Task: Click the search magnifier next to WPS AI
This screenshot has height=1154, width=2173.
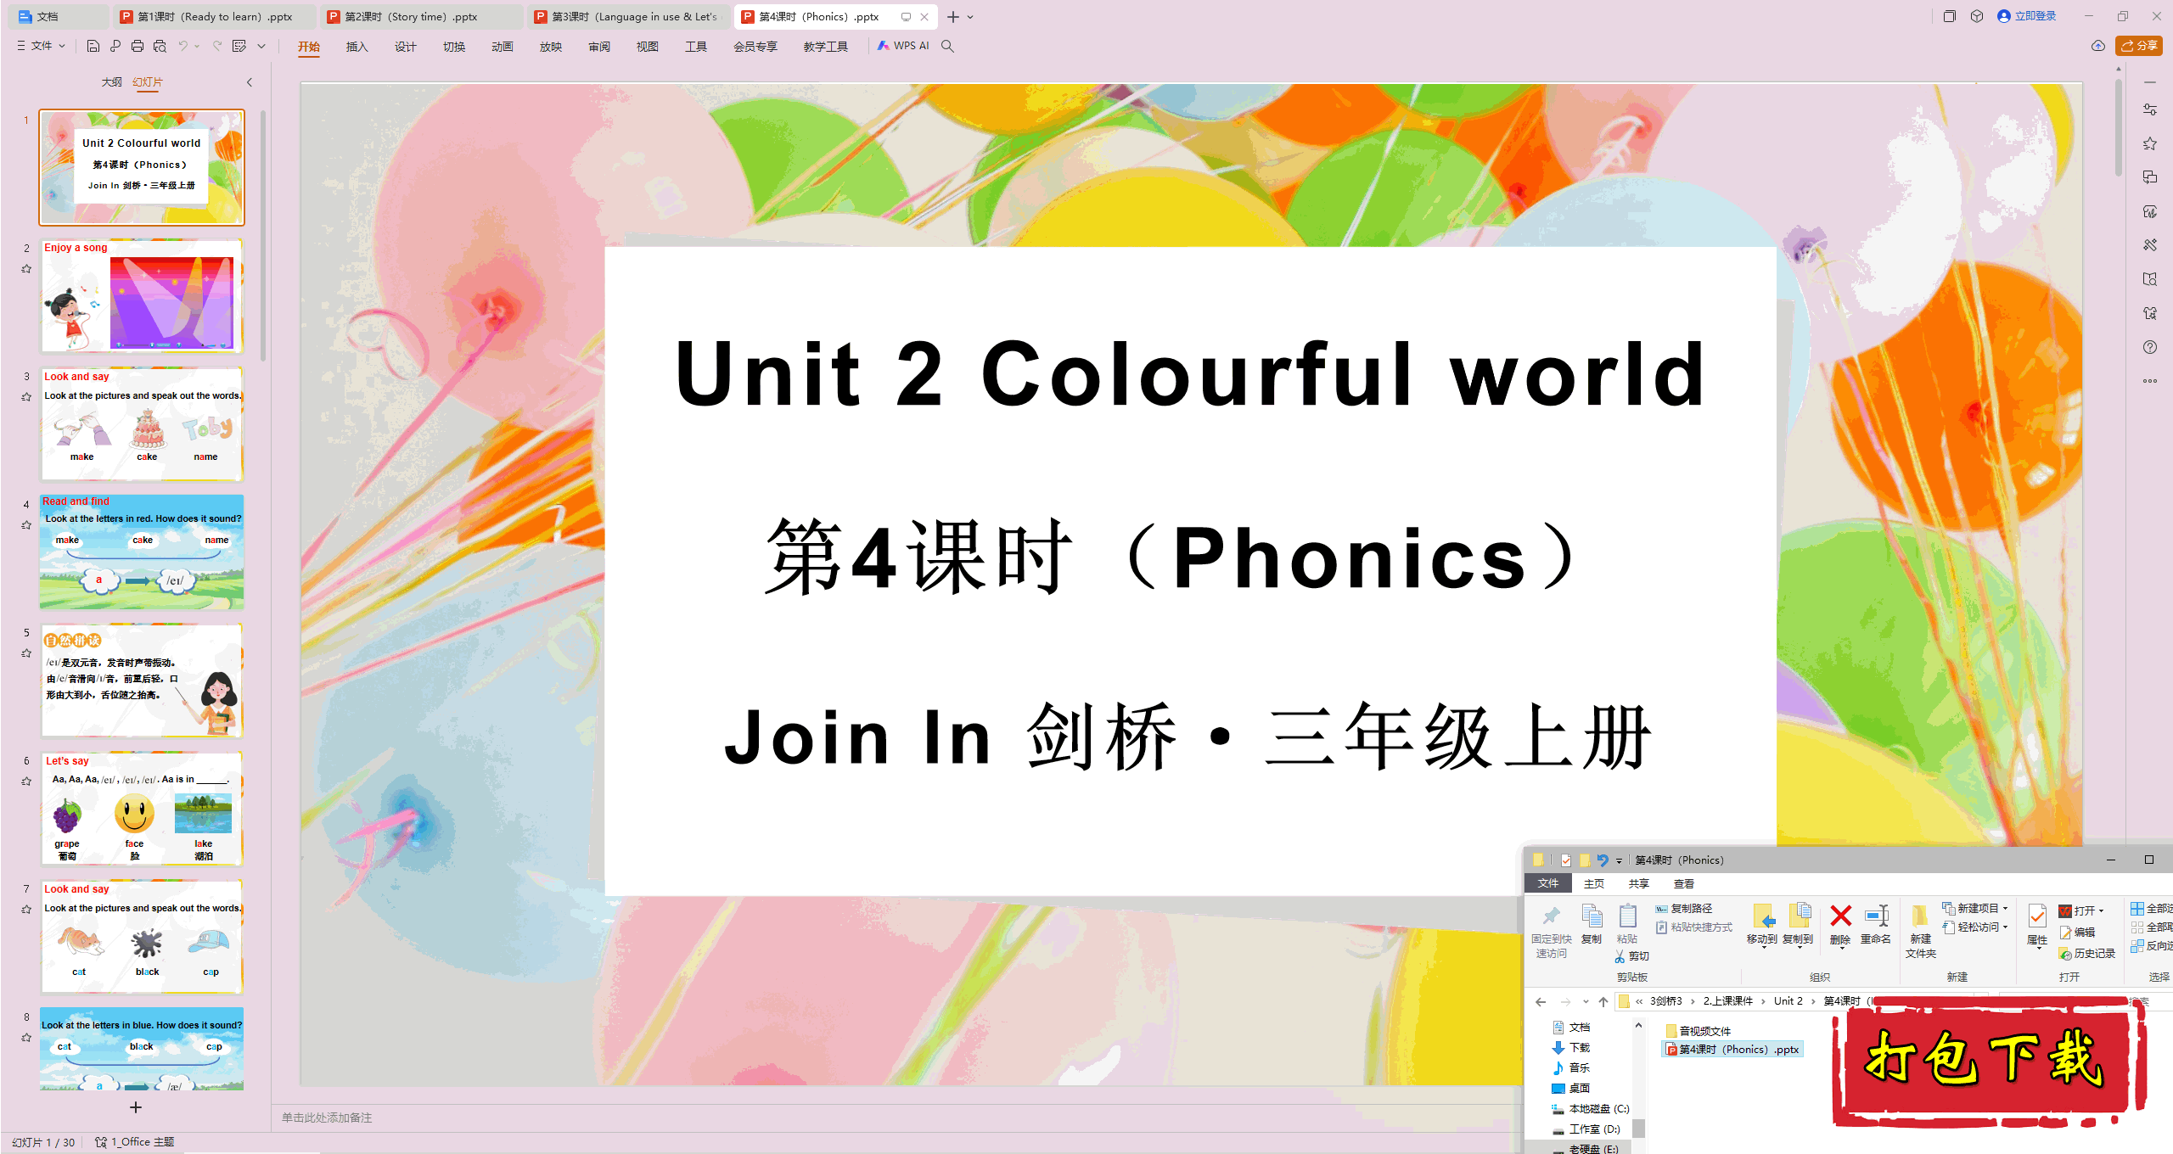Action: (x=948, y=46)
